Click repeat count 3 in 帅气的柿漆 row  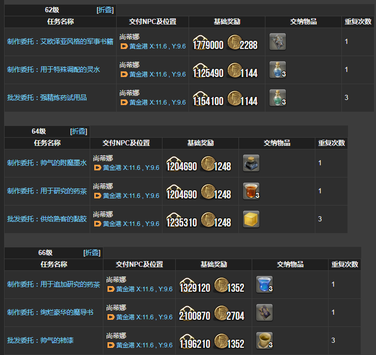coord(333,340)
